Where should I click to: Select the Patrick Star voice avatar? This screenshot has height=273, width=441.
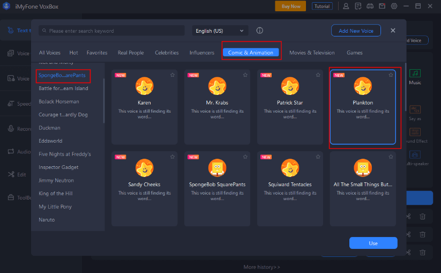(290, 86)
